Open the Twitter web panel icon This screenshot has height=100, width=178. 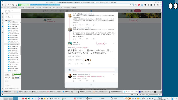[x=3, y=26]
